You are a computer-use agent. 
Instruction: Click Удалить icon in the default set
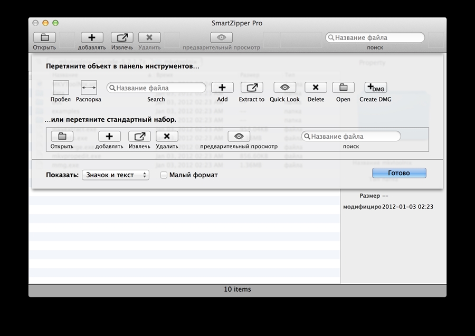pyautogui.click(x=167, y=136)
